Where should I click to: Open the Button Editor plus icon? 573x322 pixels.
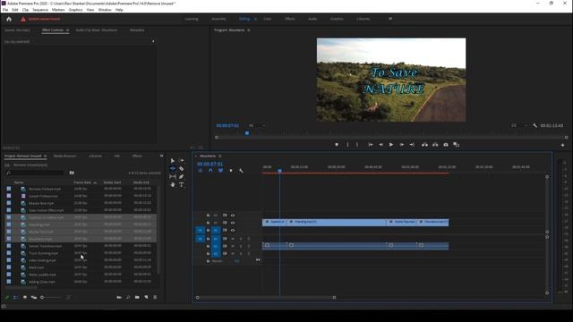click(563, 145)
